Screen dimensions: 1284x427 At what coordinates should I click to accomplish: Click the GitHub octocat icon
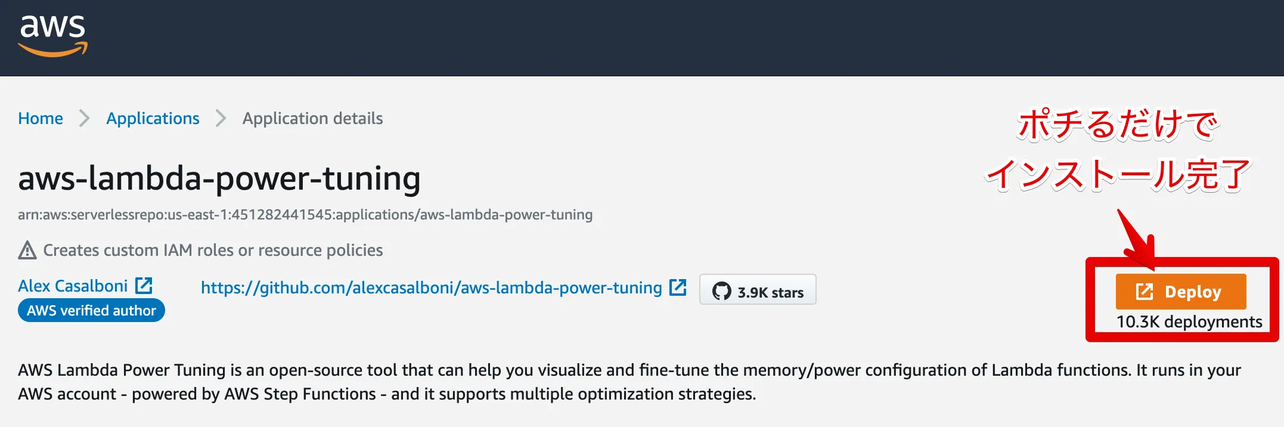point(721,291)
